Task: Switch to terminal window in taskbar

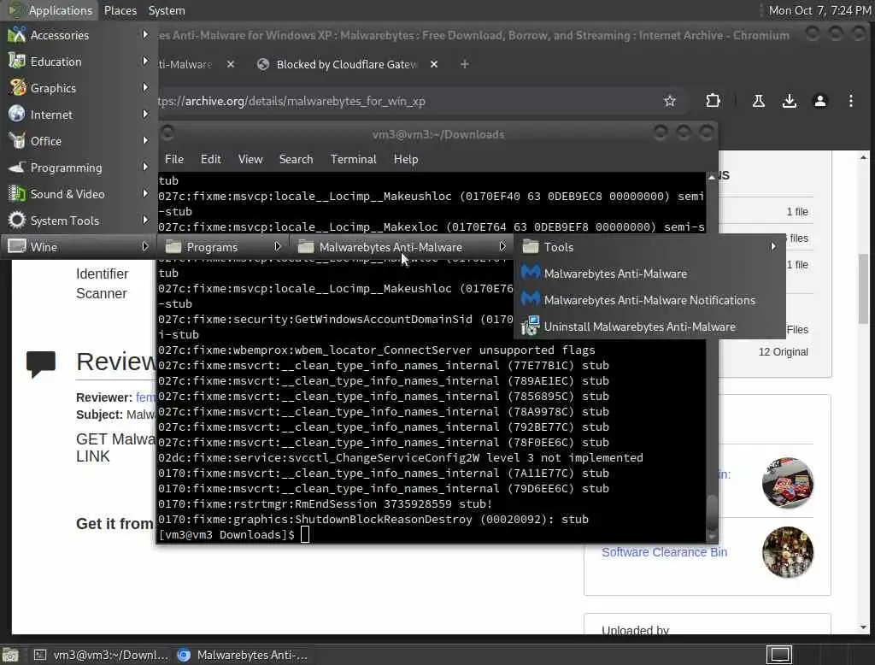Action: [x=101, y=655]
